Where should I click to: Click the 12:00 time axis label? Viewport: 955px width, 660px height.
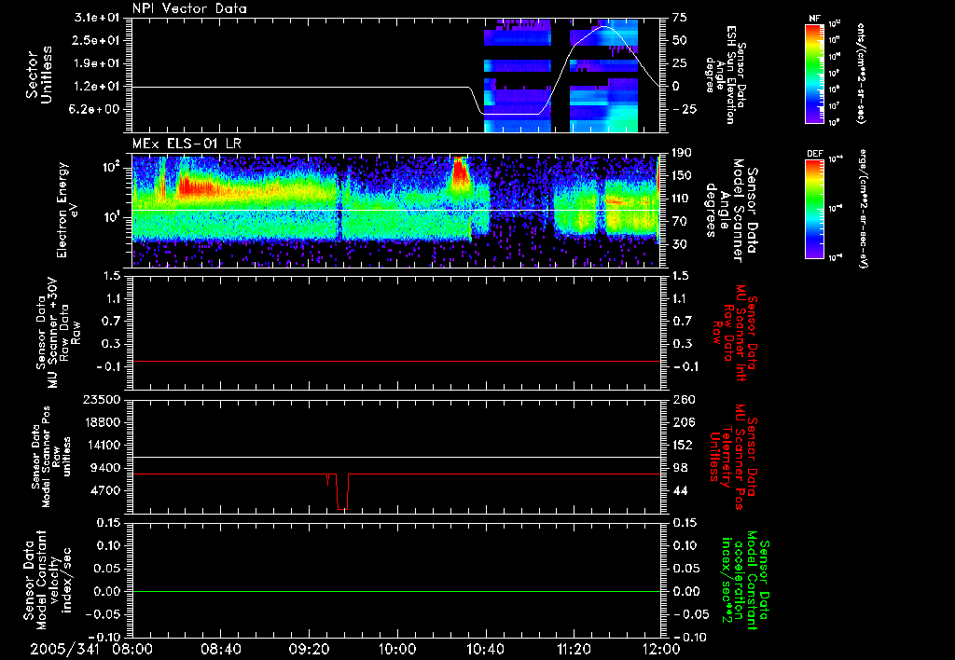tap(661, 649)
